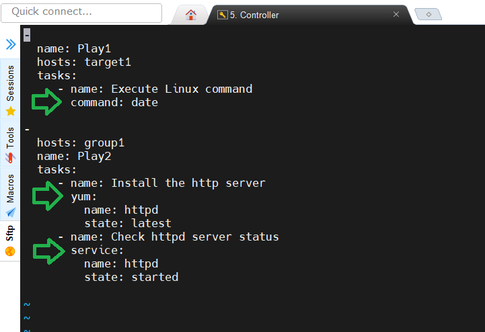Click the yellow star Sessions icon
The height and width of the screenshot is (332, 485).
click(11, 111)
